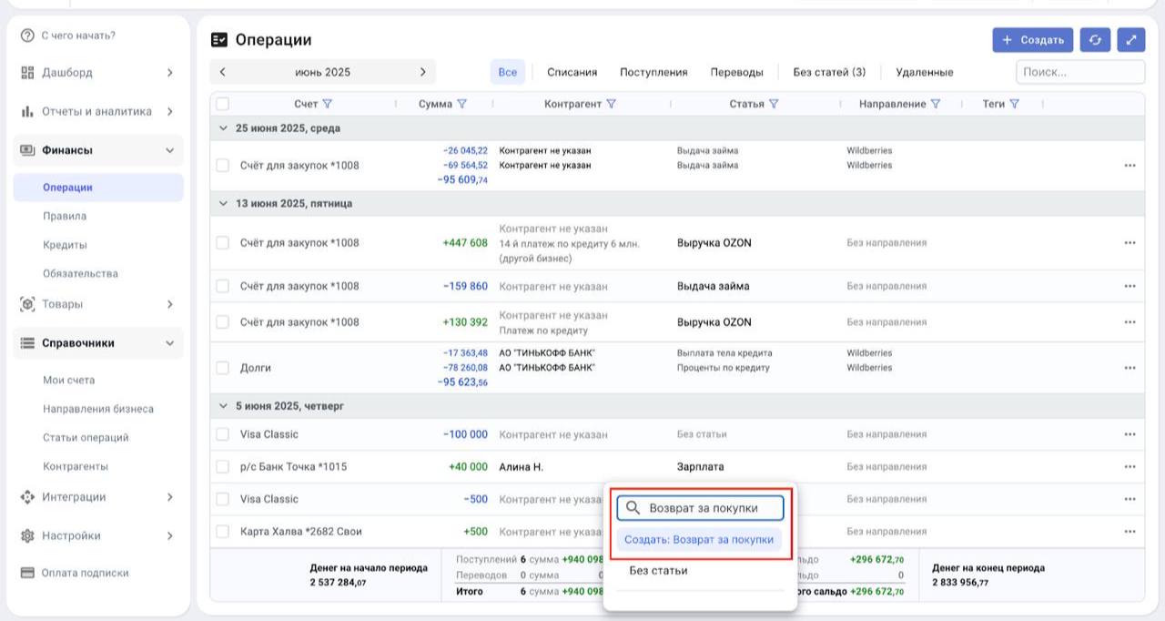1165x621 pixels.
Task: Click the Поиск search field
Action: click(1079, 72)
